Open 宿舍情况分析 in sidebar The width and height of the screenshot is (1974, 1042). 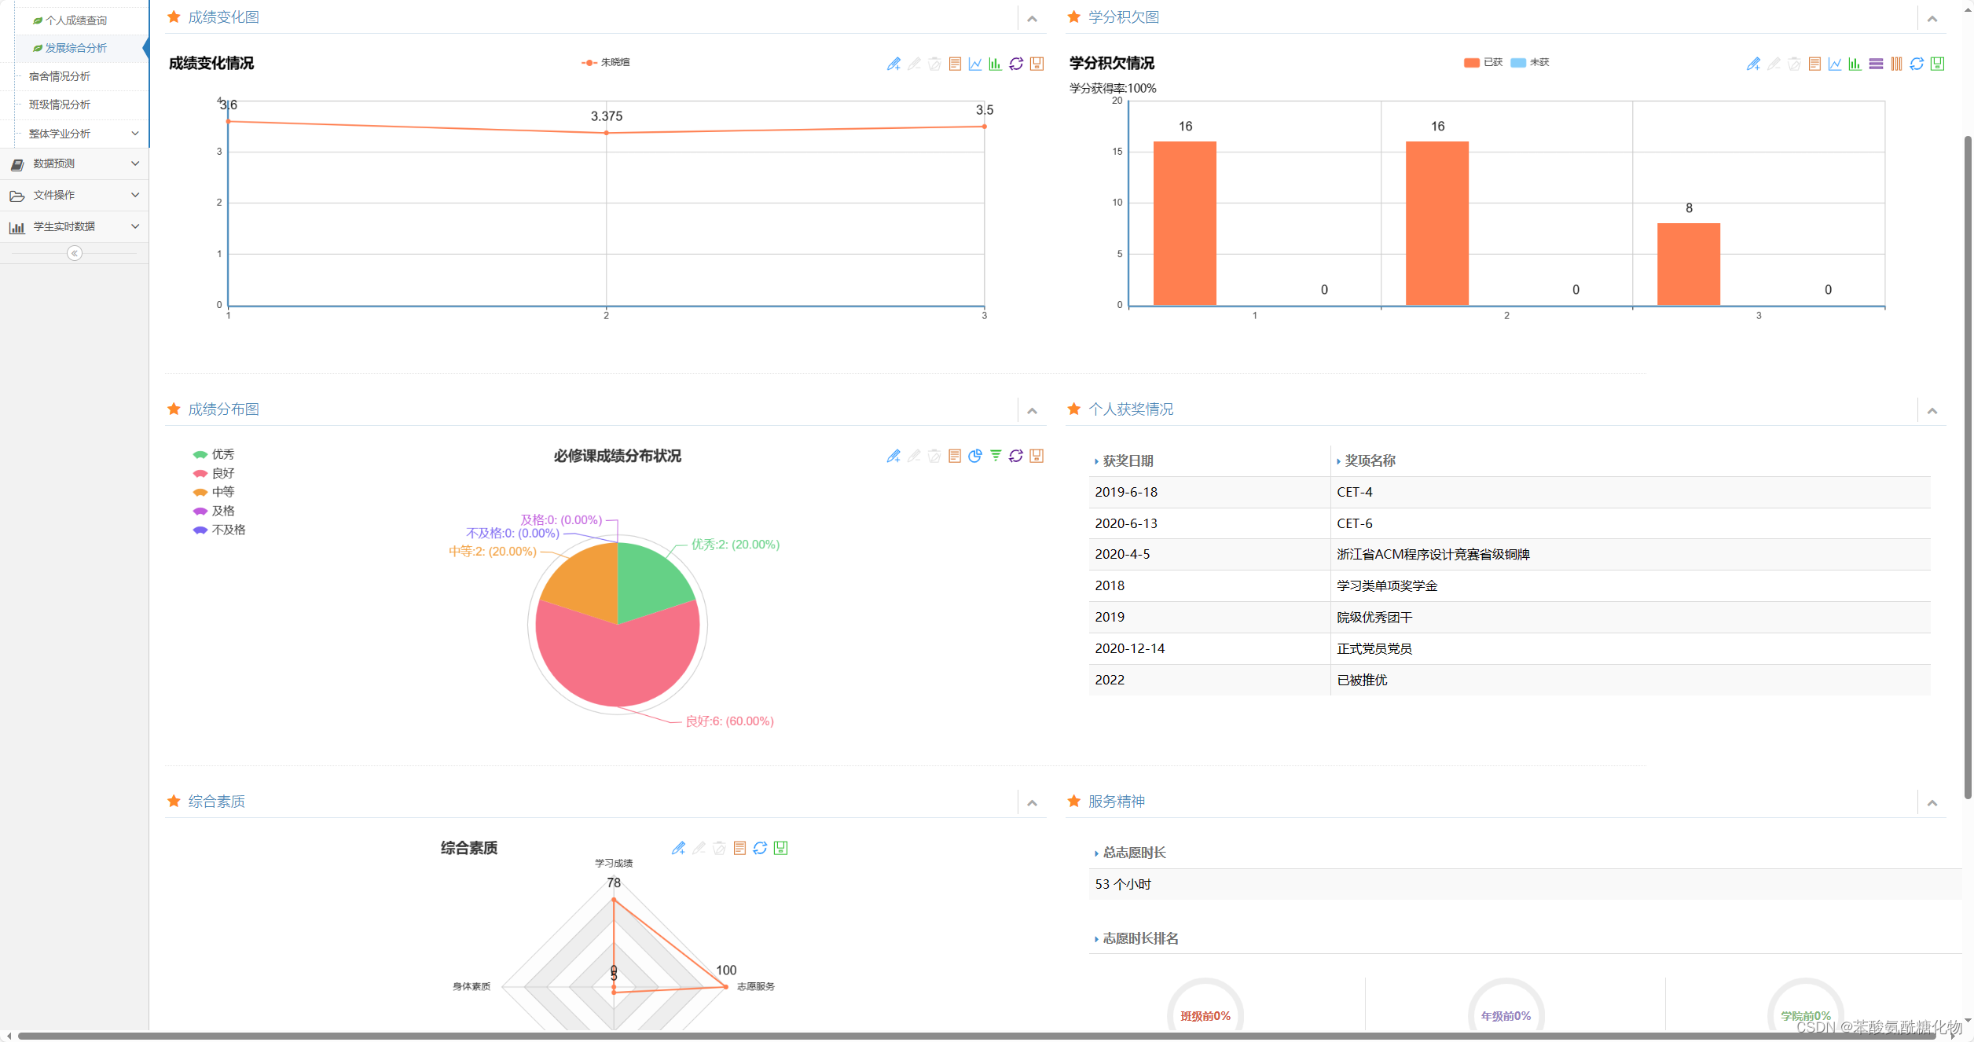60,76
